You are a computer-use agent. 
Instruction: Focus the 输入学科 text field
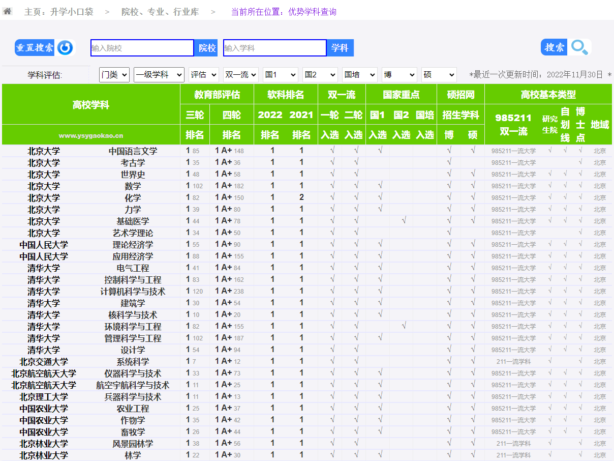tap(274, 48)
